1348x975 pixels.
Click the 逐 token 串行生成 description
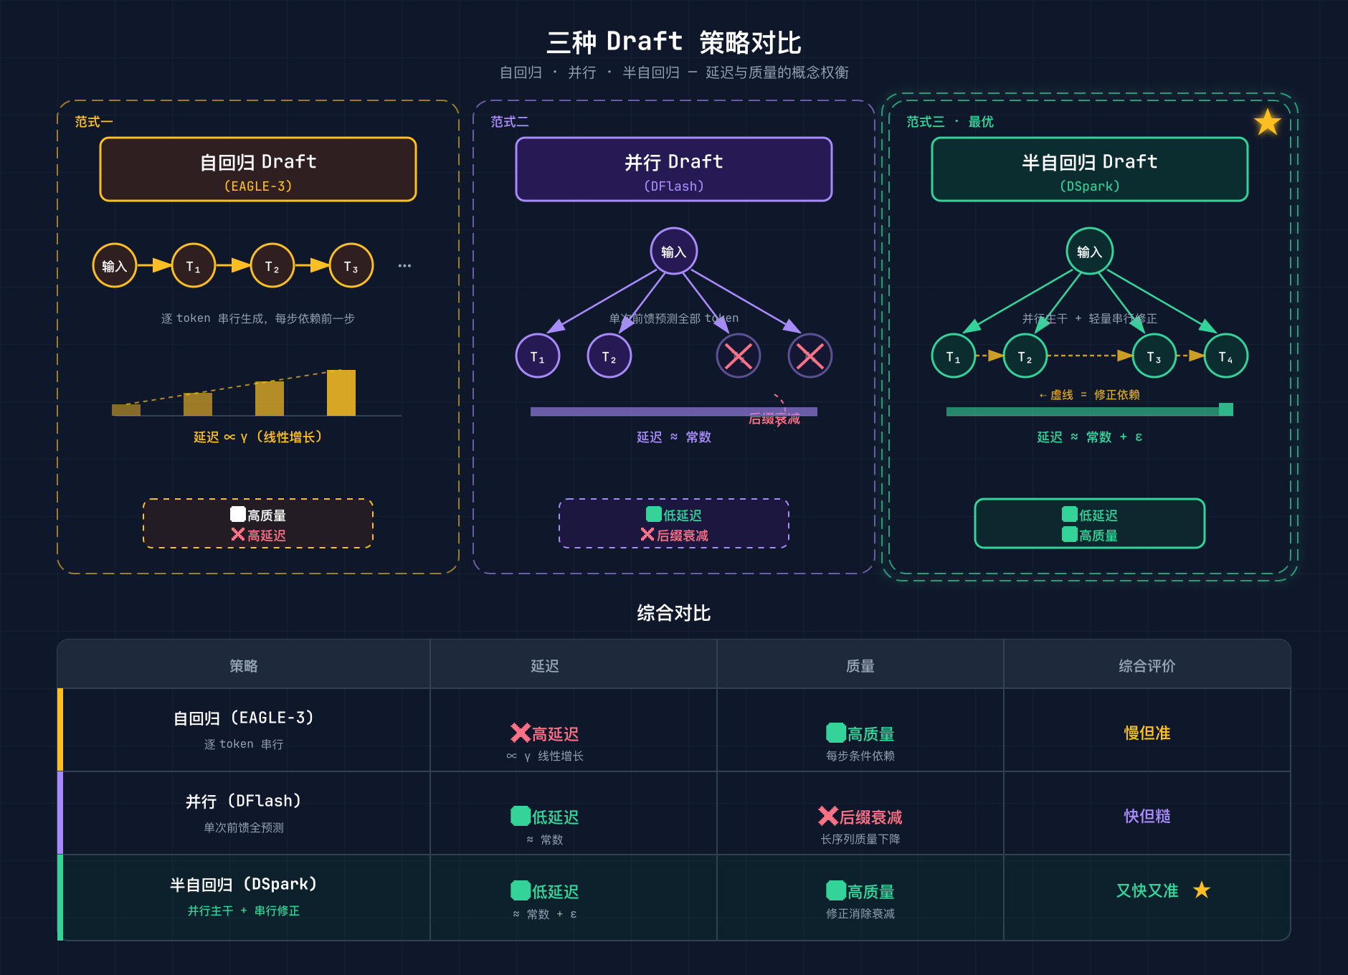click(258, 318)
